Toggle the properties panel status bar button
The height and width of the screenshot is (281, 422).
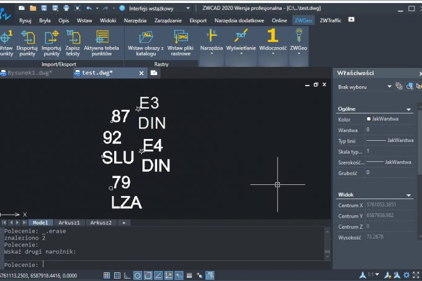[210, 275]
